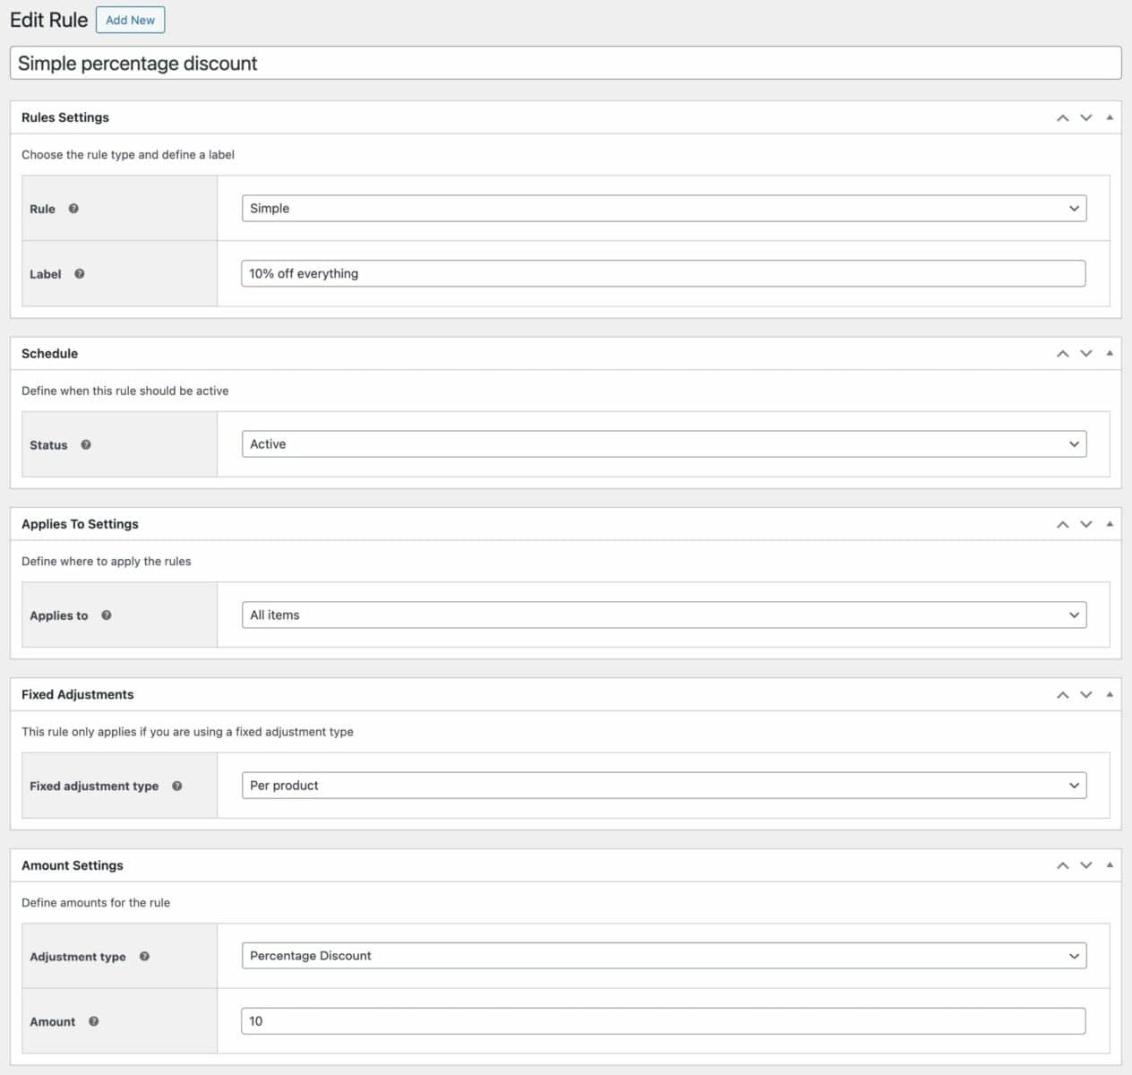Click help icon beside Applies to

[x=107, y=615]
